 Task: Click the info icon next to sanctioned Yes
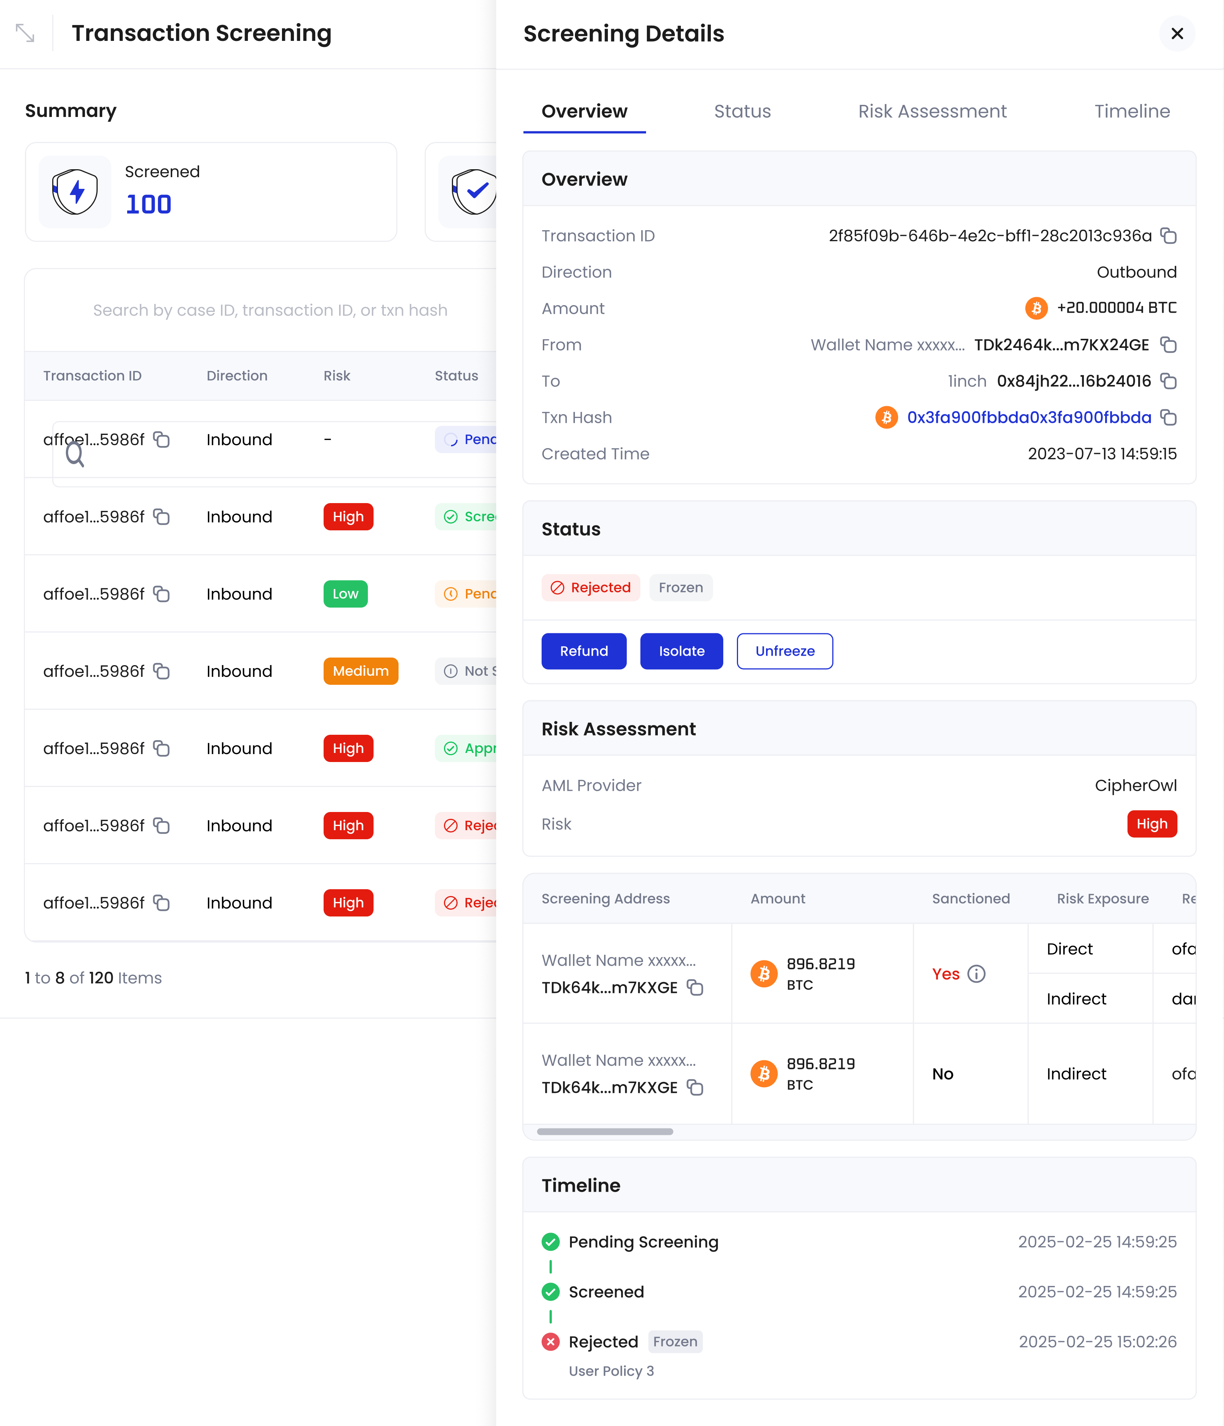tap(977, 974)
